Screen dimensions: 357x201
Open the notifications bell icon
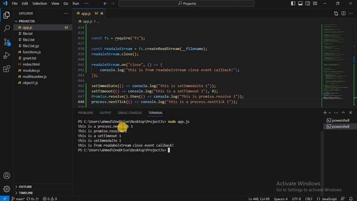[x=351, y=199]
